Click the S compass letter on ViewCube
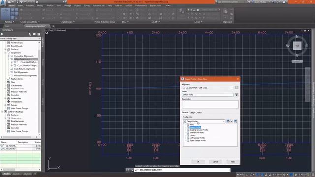 coord(297,55)
